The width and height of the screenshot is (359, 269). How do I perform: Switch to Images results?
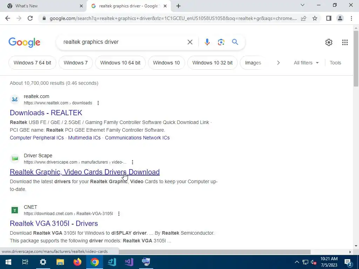[253, 63]
